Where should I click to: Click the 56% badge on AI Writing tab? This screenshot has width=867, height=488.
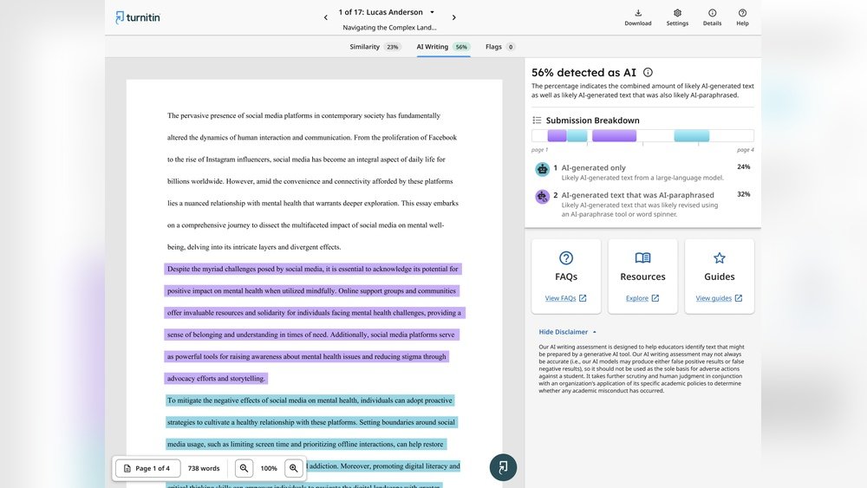462,47
